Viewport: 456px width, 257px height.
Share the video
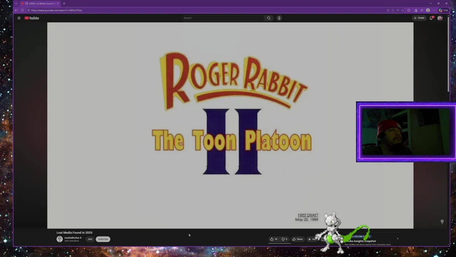coord(297,239)
